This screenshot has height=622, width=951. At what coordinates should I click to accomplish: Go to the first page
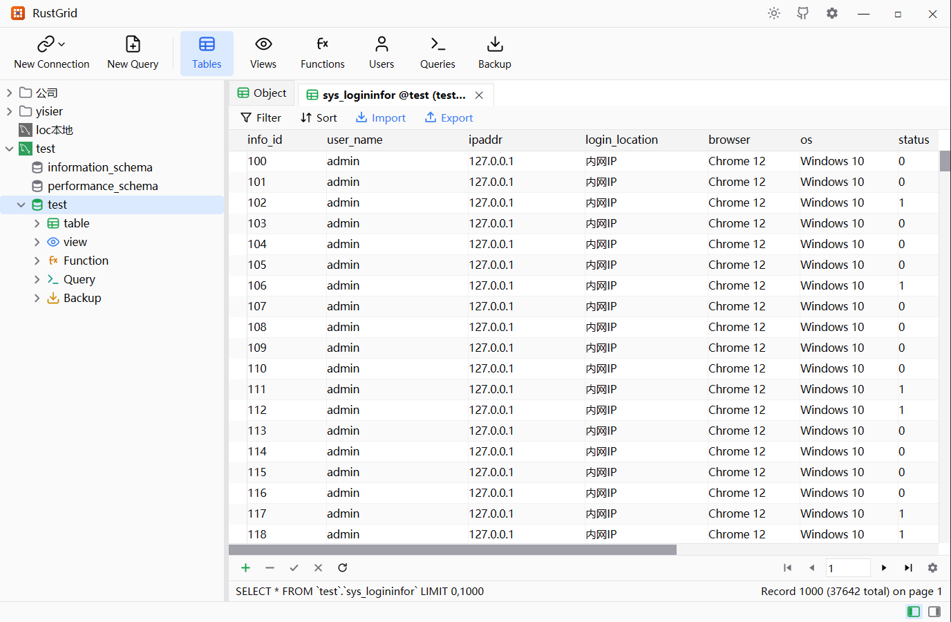(787, 567)
